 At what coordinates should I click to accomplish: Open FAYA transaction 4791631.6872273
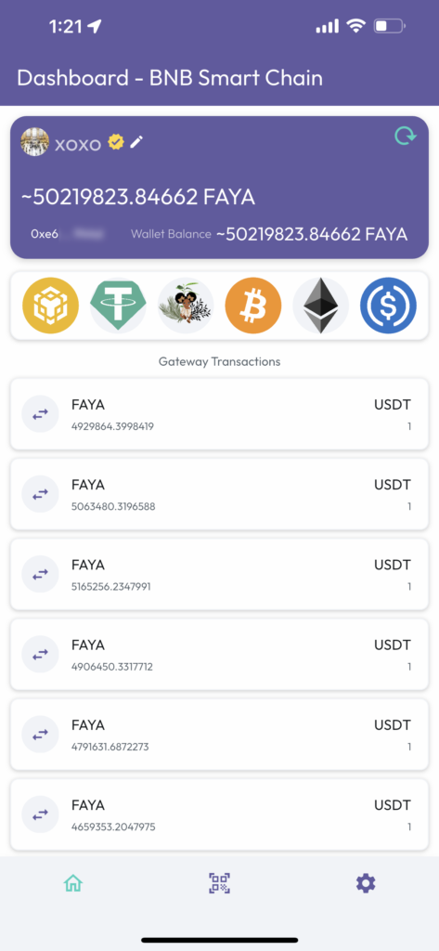click(x=219, y=735)
